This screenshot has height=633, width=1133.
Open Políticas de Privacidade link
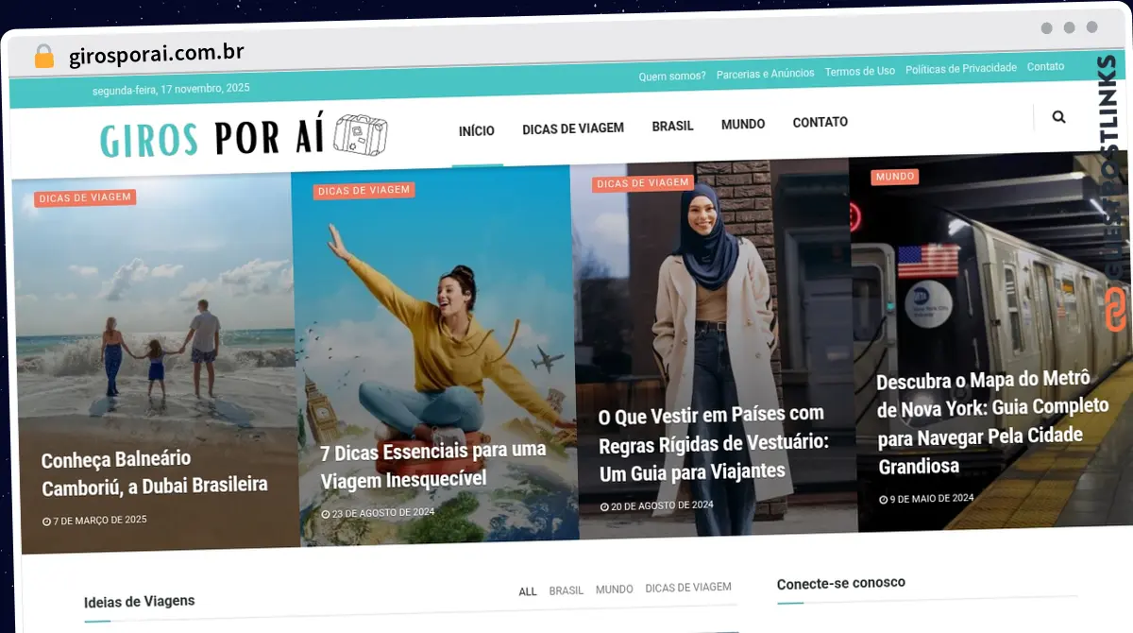tap(961, 68)
